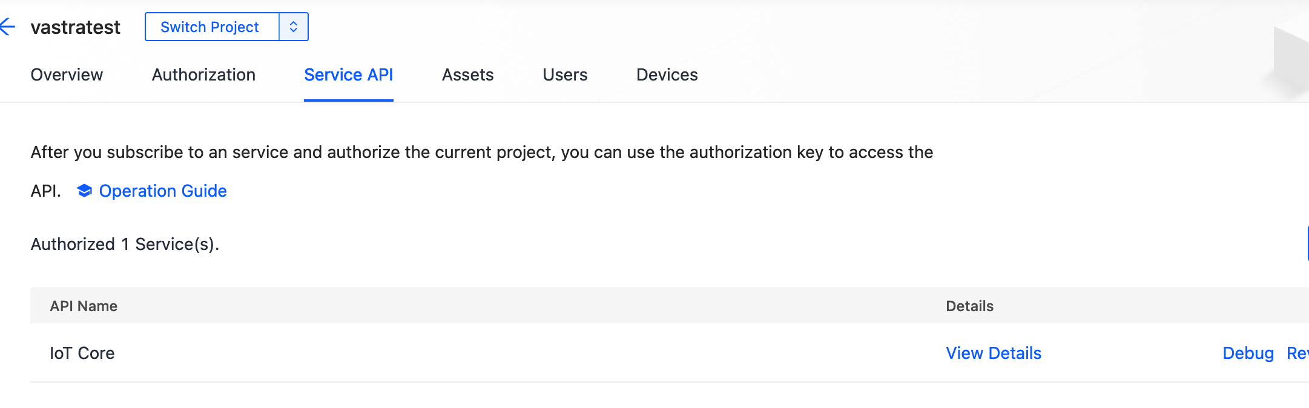Switch to the Devices tab
The height and width of the screenshot is (408, 1309).
click(667, 75)
